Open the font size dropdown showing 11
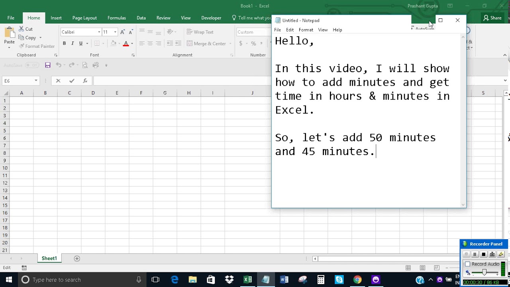Image resolution: width=510 pixels, height=287 pixels. (x=115, y=32)
